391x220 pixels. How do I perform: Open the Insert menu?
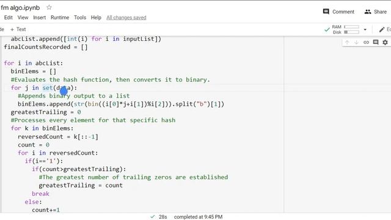point(39,18)
